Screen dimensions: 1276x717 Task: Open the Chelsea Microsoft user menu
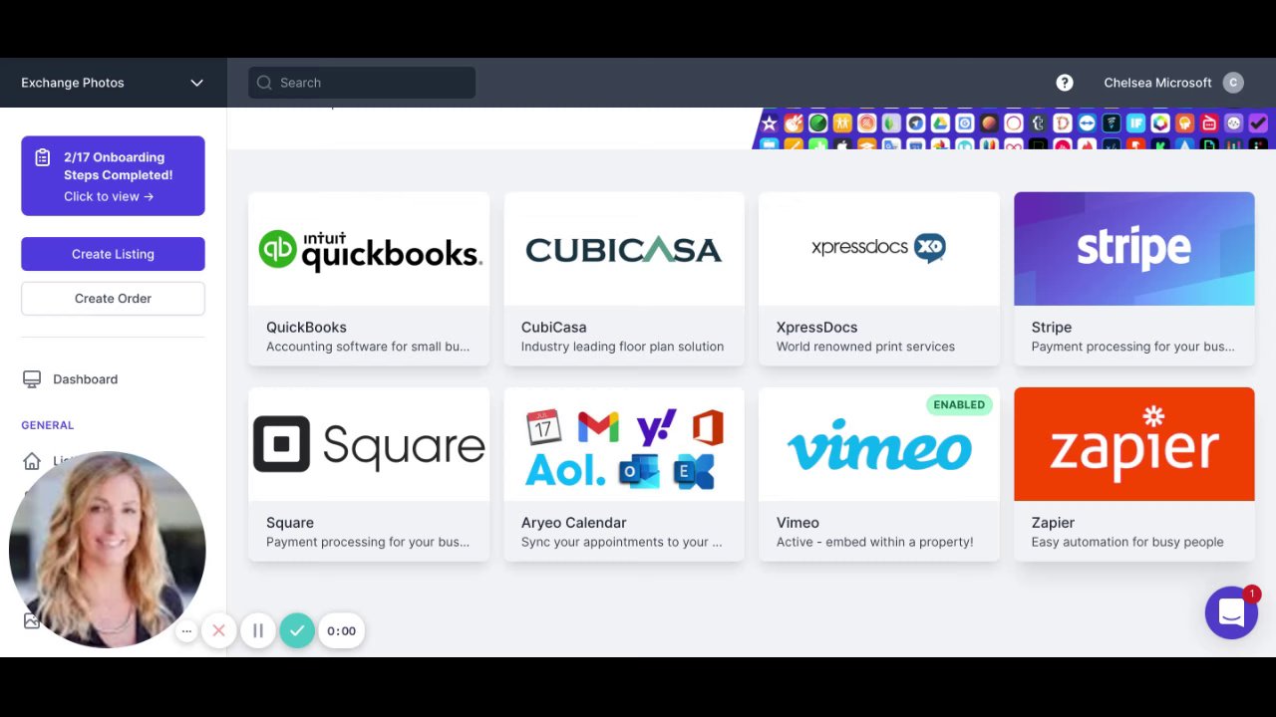point(1173,83)
